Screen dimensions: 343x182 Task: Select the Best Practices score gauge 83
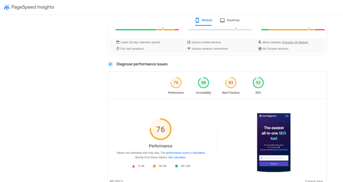pyautogui.click(x=231, y=83)
